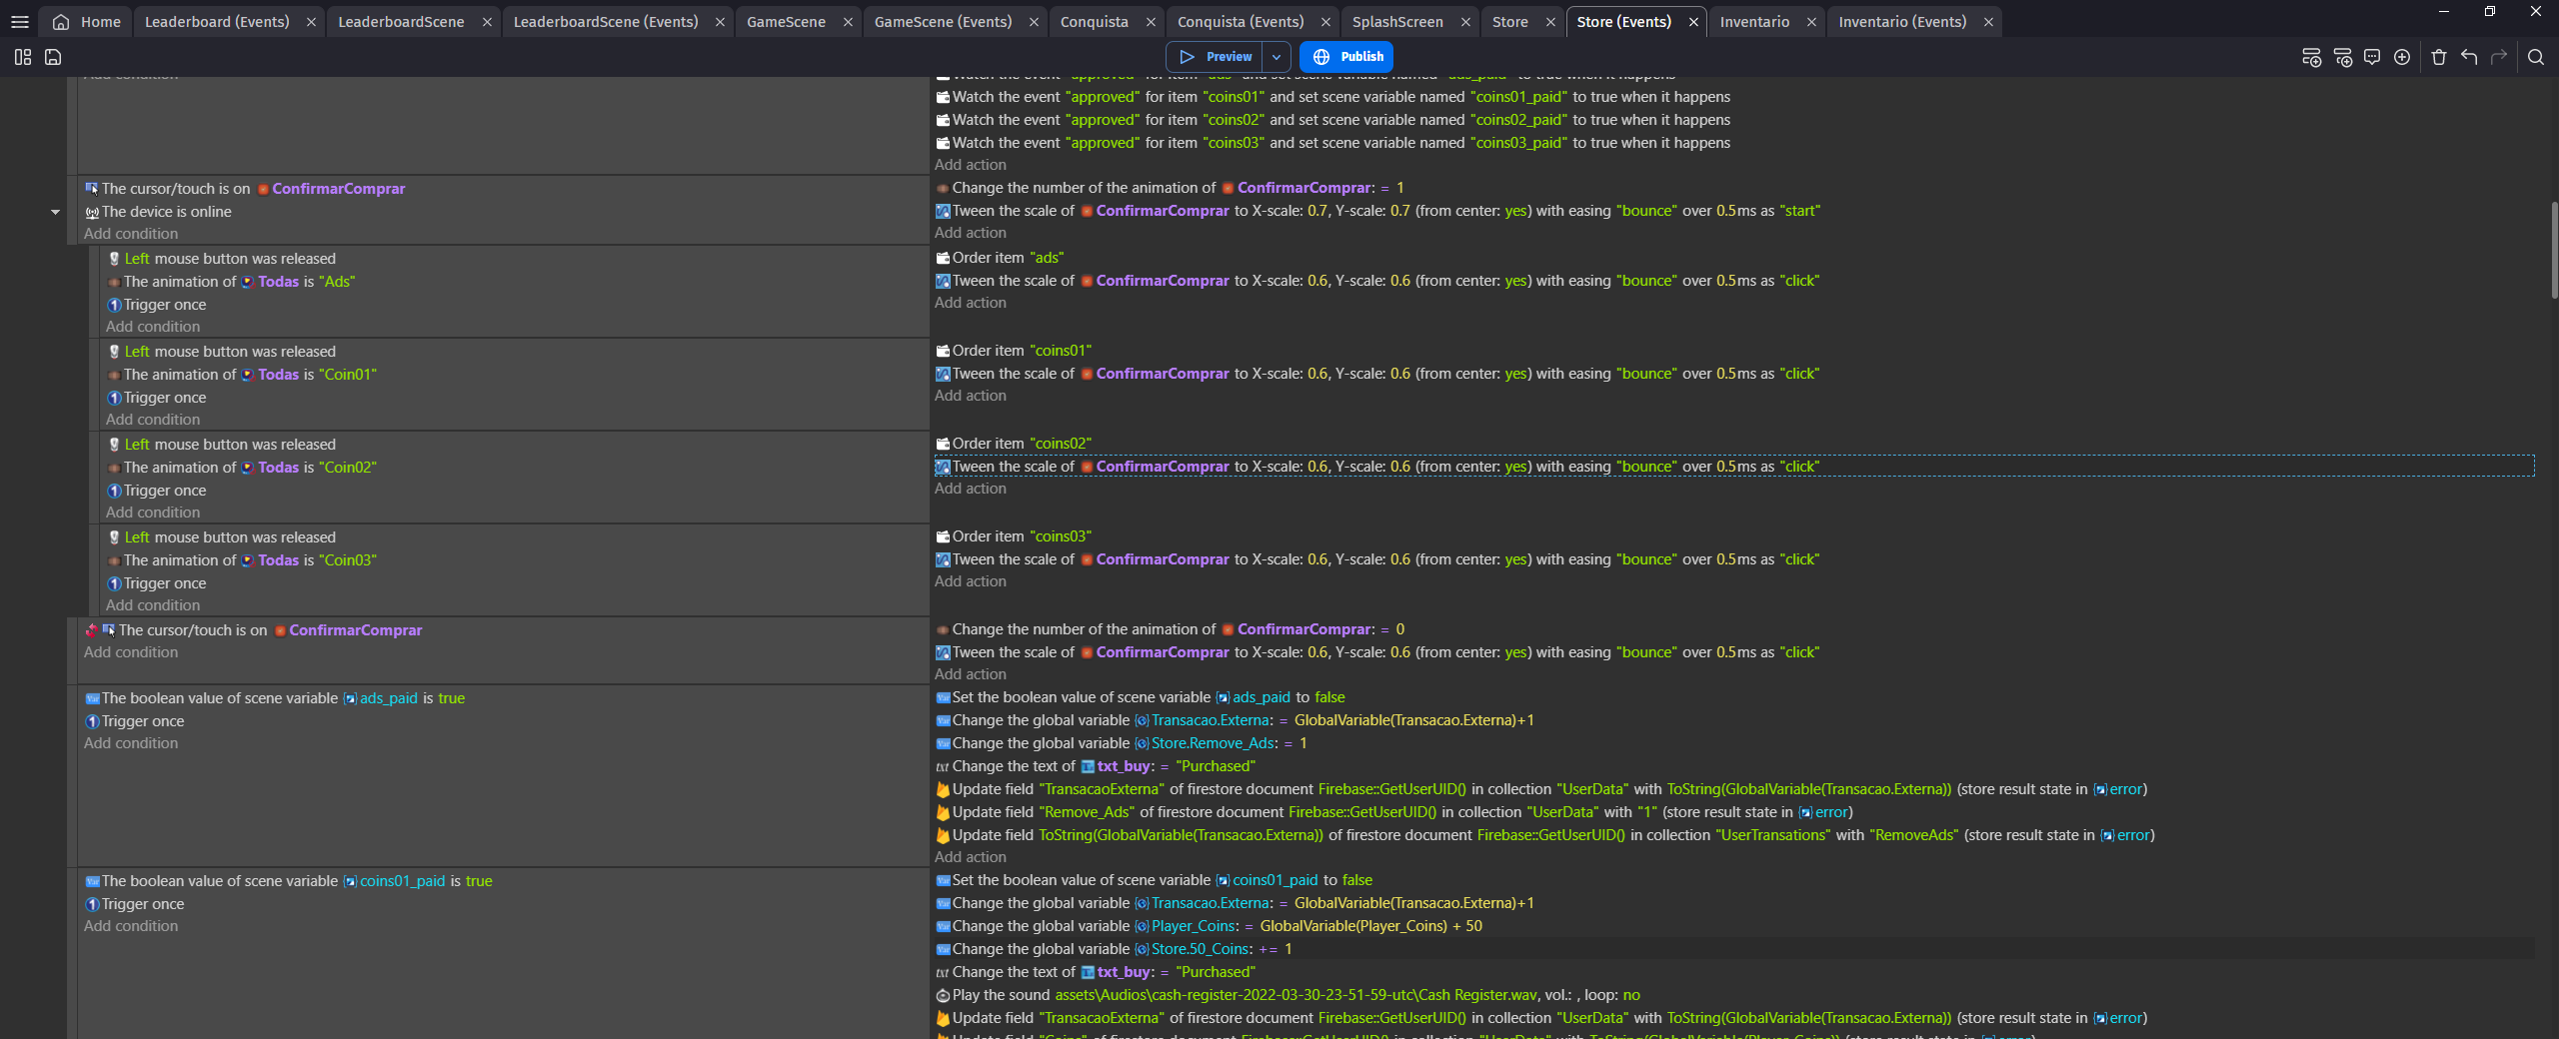Image resolution: width=2559 pixels, height=1039 pixels.
Task: Open the Inventario (Events) tab
Action: (1902, 21)
